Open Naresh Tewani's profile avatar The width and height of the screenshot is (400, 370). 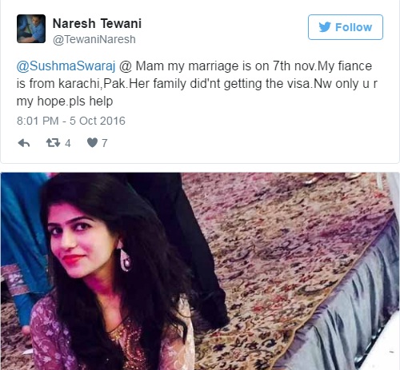[31, 29]
